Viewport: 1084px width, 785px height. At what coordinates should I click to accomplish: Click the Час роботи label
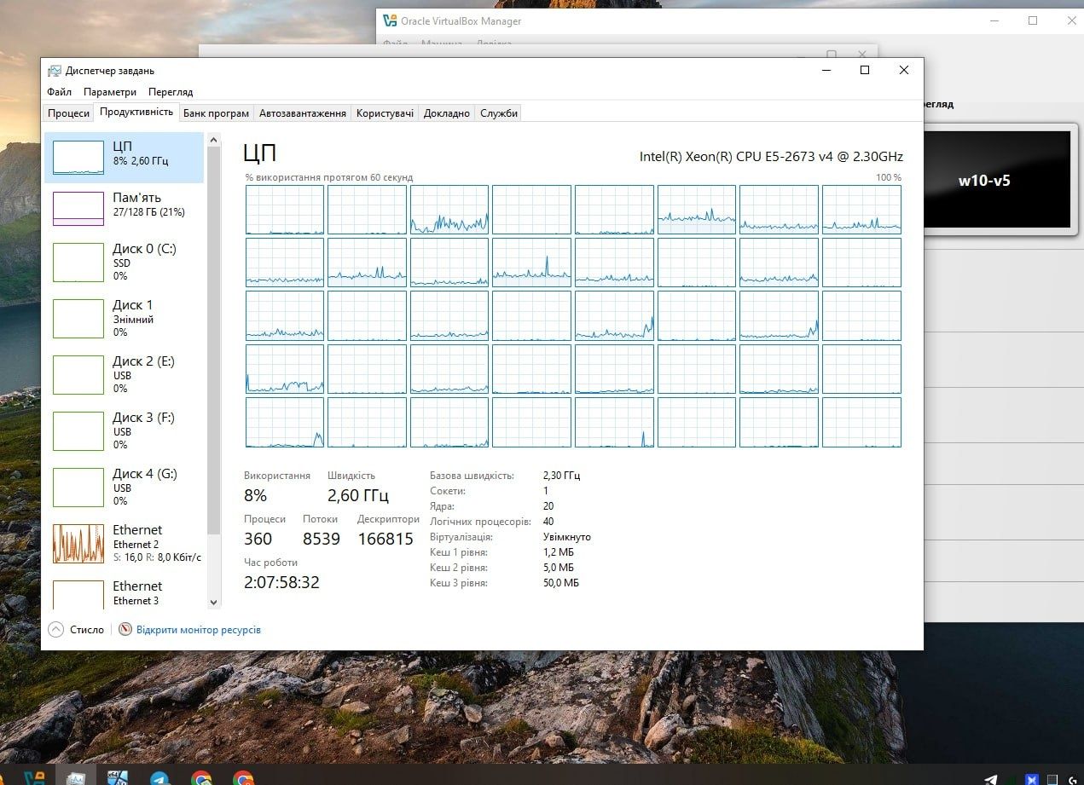click(x=270, y=563)
